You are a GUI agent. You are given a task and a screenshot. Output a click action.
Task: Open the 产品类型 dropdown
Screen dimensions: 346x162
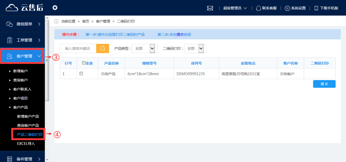(x=145, y=48)
